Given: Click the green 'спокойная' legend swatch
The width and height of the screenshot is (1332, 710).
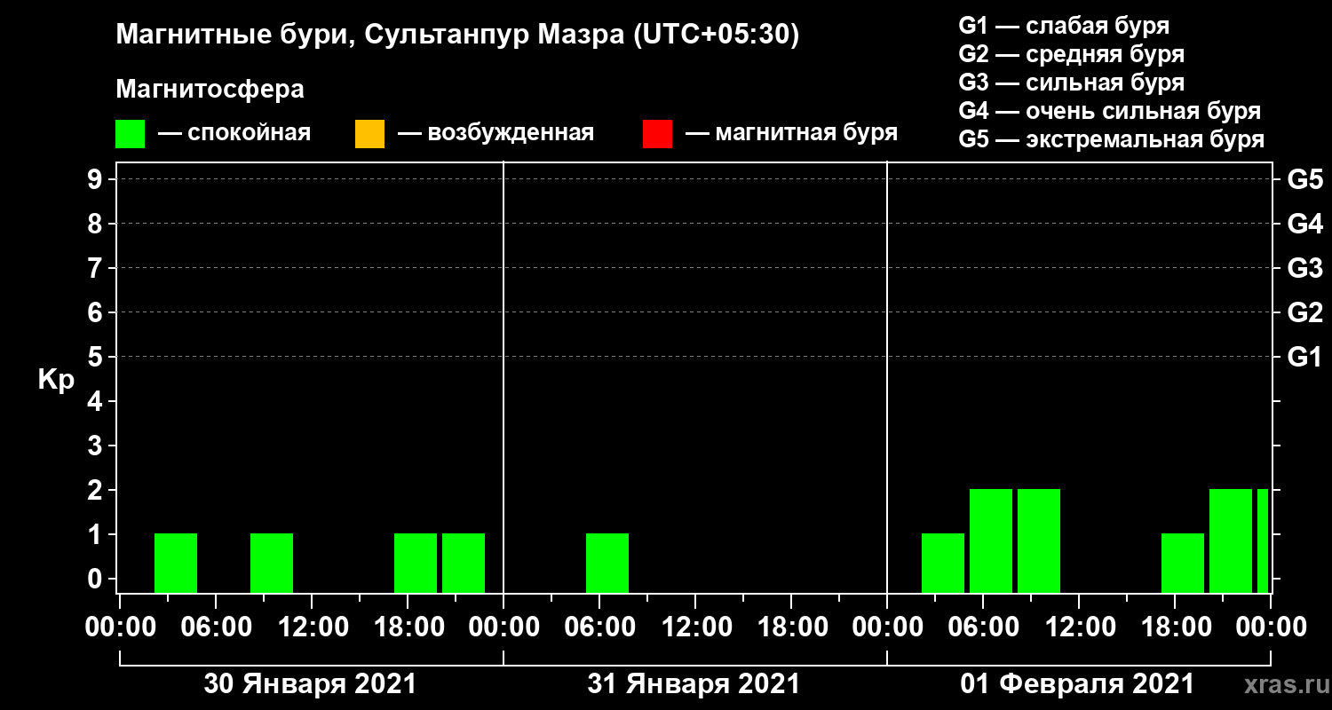Looking at the screenshot, I should (131, 134).
